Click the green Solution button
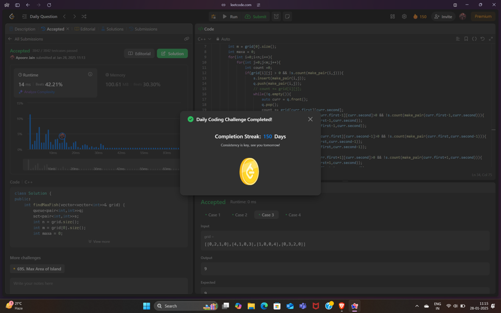 (172, 54)
